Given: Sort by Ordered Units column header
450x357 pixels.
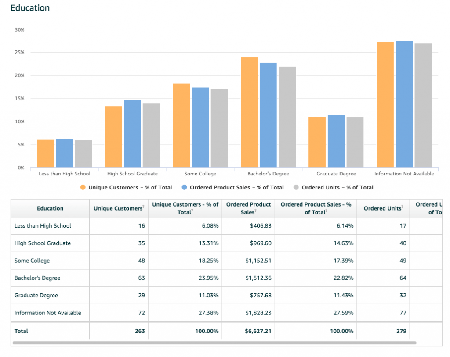Looking at the screenshot, I should [383, 208].
